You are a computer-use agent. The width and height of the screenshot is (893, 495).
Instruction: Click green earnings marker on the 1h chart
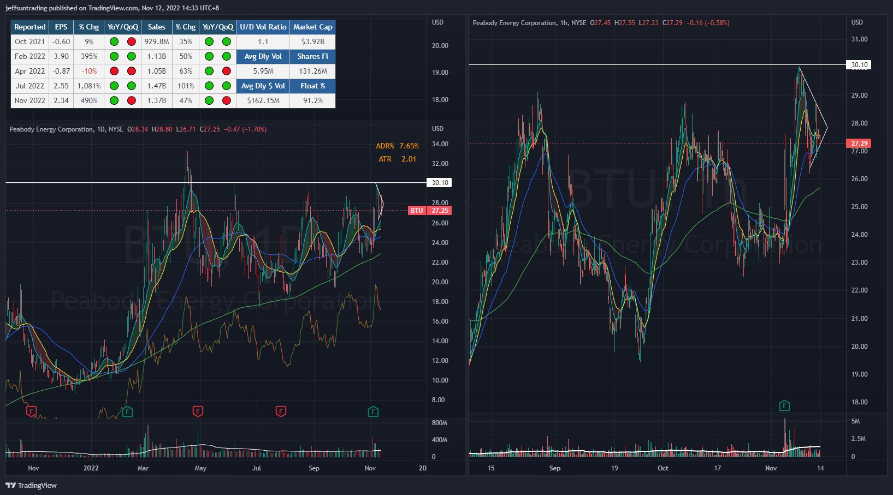coord(784,405)
